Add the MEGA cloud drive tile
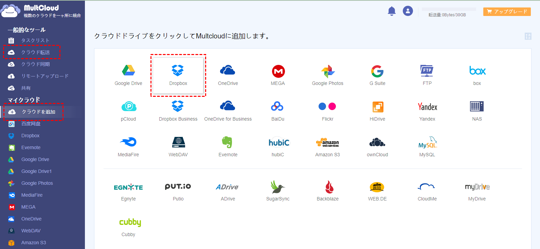This screenshot has height=249, width=540. pos(278,75)
